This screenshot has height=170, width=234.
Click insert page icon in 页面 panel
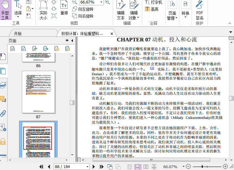[x=57, y=49]
